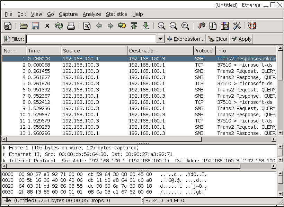Sort packets by the Time column
This screenshot has width=284, height=207.
(x=44, y=51)
